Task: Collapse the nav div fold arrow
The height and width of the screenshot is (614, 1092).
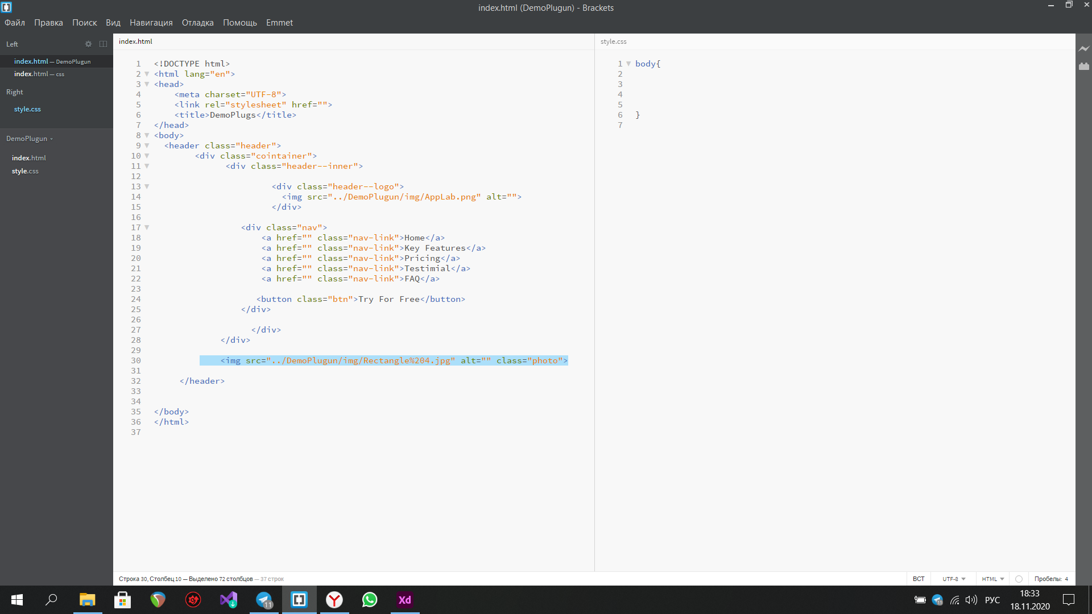Action: (147, 227)
